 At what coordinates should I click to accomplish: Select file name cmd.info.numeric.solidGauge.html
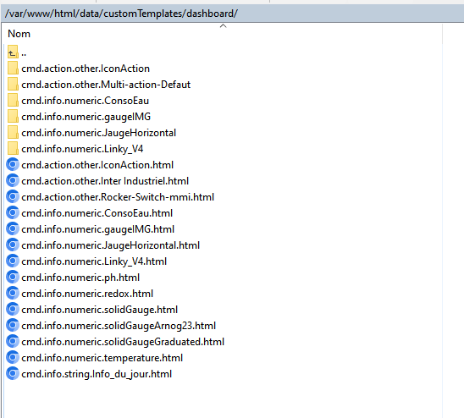(100, 310)
